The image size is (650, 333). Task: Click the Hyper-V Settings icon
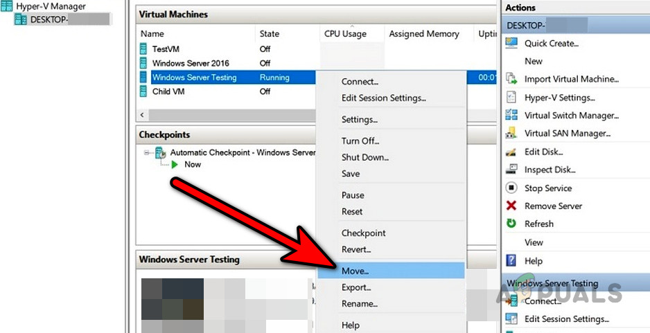(511, 98)
